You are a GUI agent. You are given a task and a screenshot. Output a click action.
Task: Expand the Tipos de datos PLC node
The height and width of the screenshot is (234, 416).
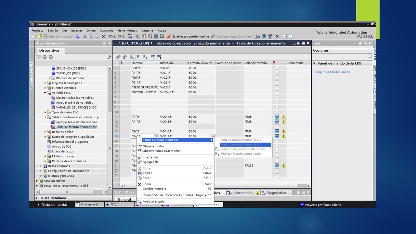tap(45, 112)
